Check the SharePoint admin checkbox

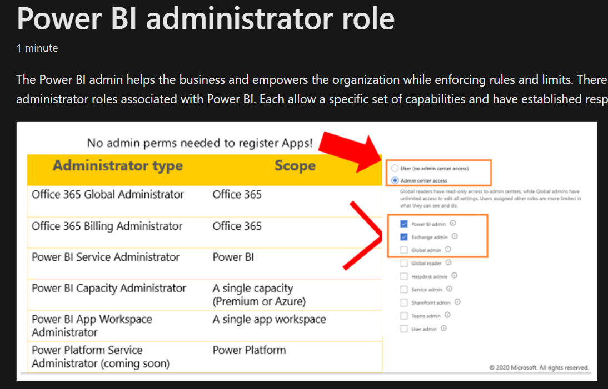pyautogui.click(x=403, y=302)
